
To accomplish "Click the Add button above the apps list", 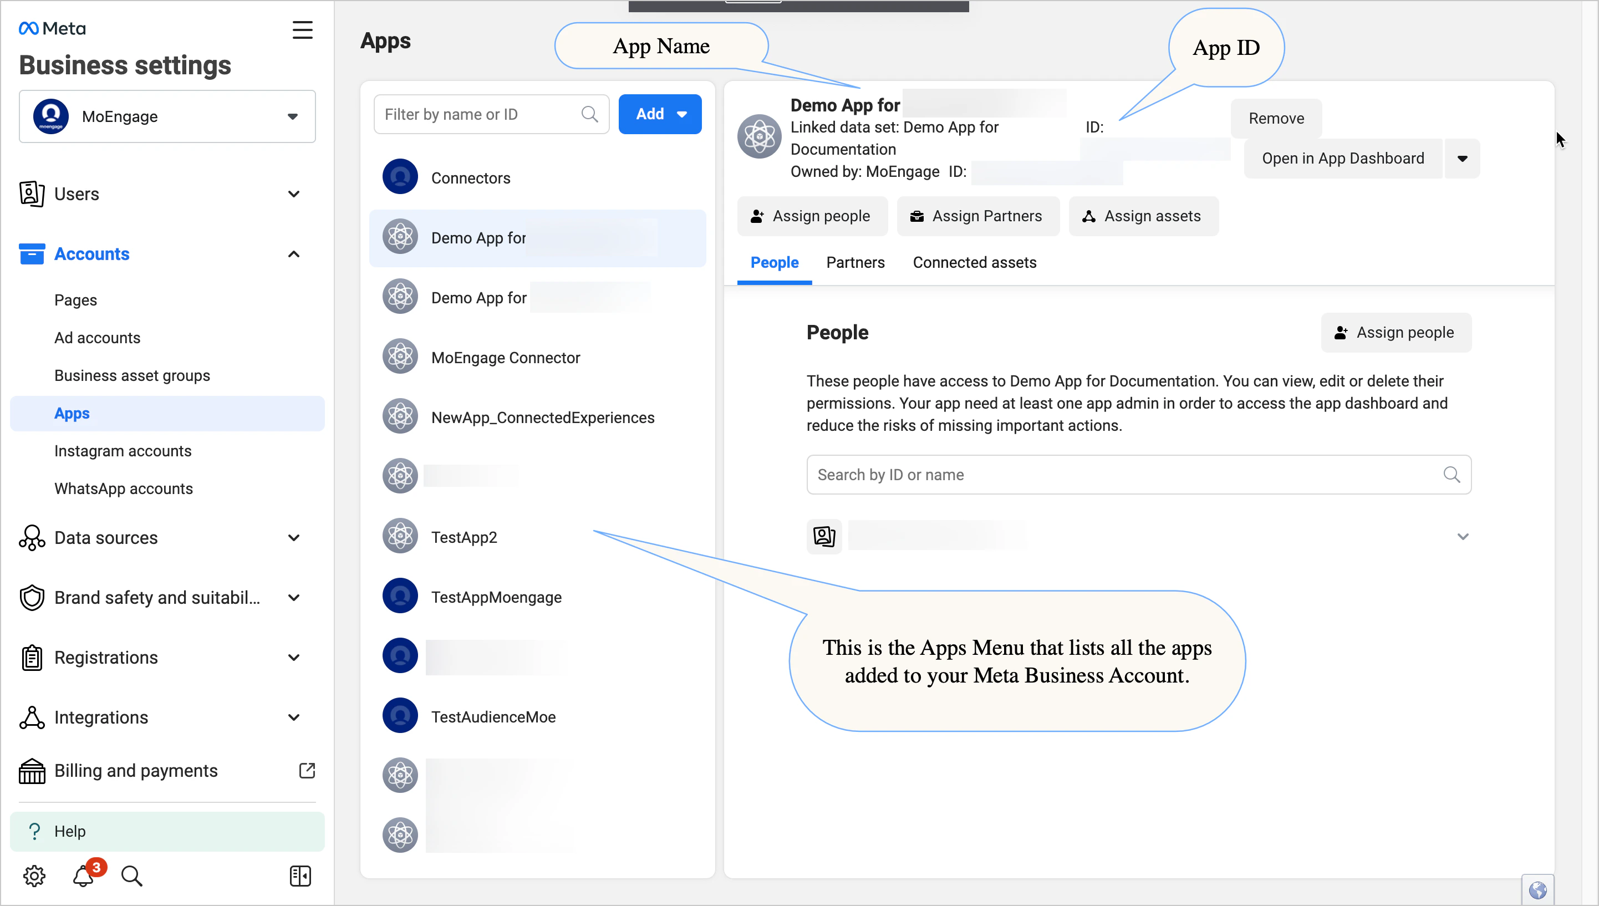I will tap(660, 114).
